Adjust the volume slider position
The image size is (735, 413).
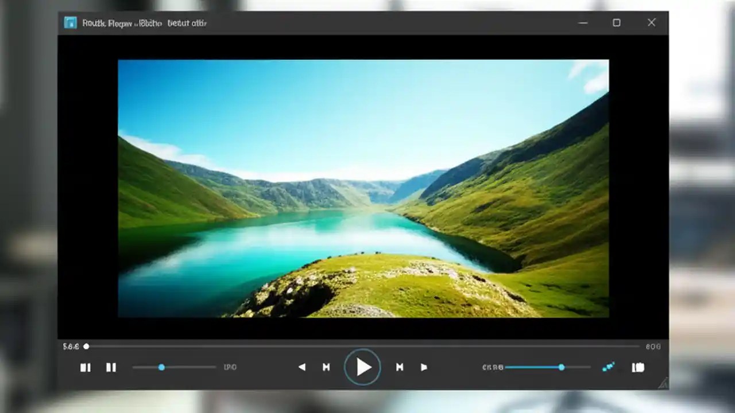561,367
